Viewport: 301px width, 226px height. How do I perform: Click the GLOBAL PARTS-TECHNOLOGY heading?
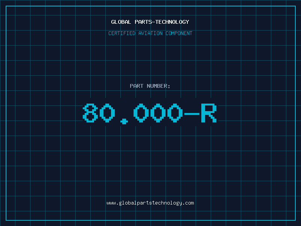click(x=150, y=22)
